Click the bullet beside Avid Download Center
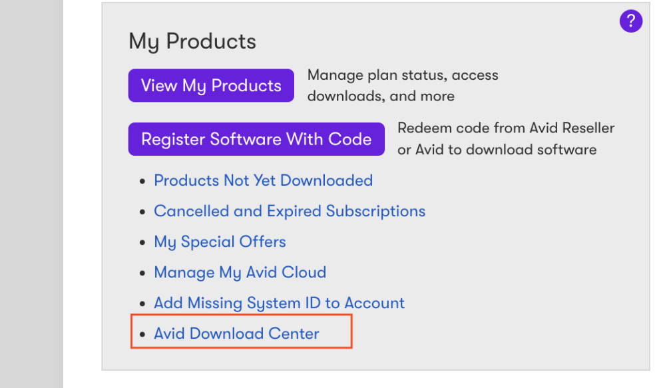665x388 pixels. pos(142,334)
